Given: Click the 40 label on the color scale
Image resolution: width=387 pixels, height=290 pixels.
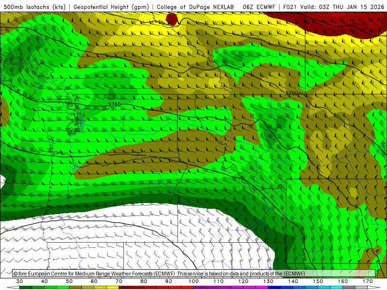Looking at the screenshot, I should tap(45, 281).
